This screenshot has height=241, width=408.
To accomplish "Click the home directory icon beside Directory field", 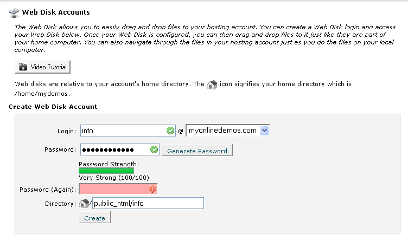I will pos(84,203).
